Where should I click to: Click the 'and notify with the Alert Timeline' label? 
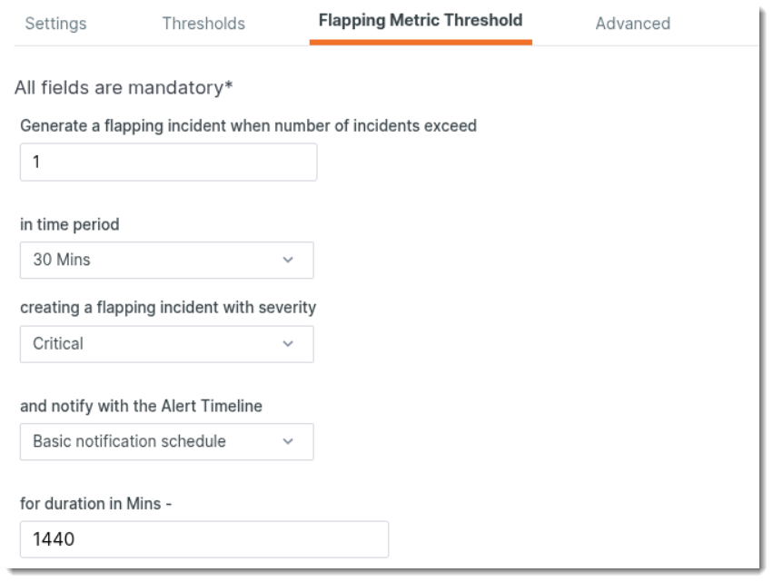141,406
